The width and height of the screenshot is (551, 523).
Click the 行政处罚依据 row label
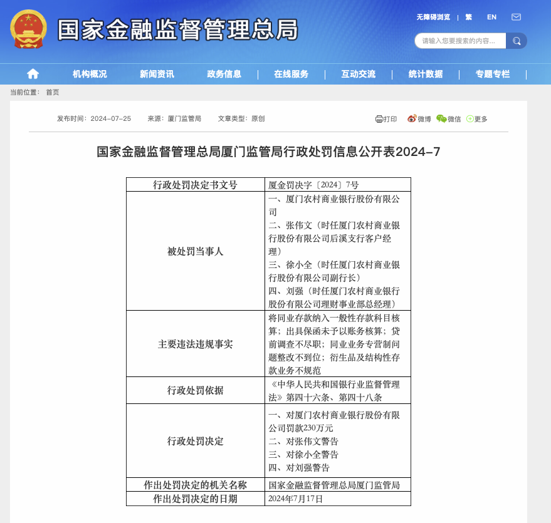(195, 390)
